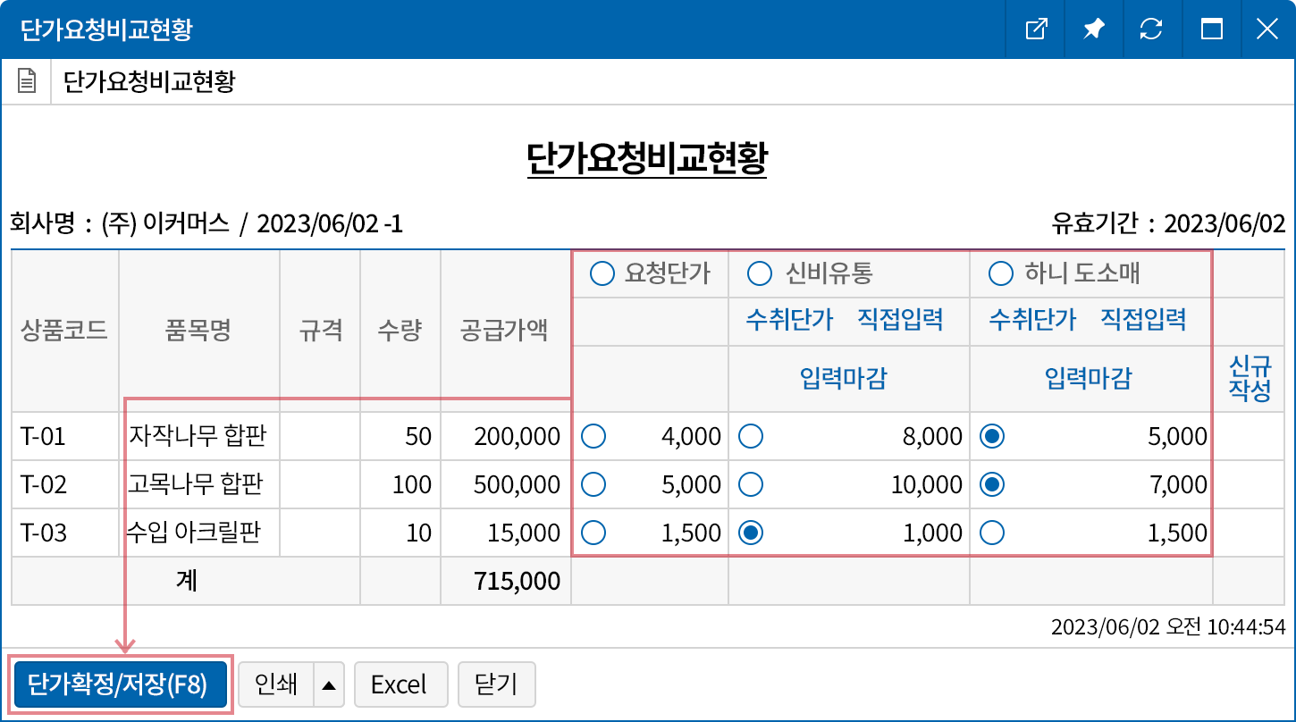Click the 닫기 button
Image resolution: width=1296 pixels, height=722 pixels.
(x=497, y=685)
